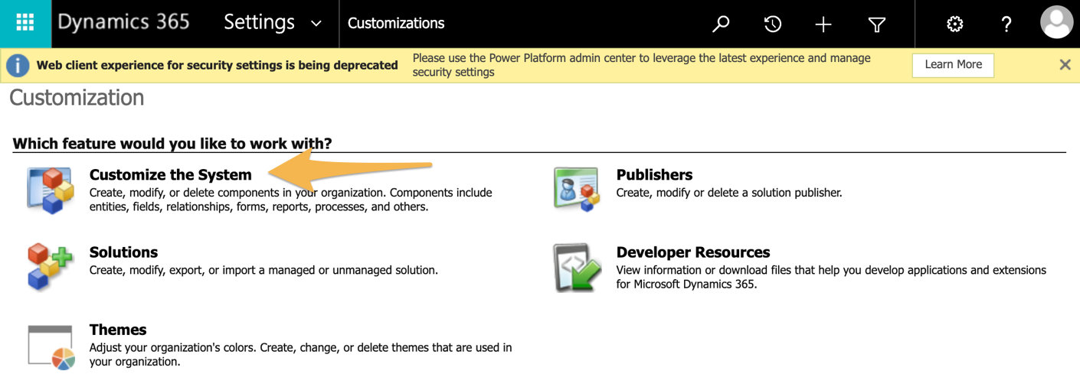Screen dimensions: 1080x387
Task: Click the plus quick create icon
Action: pos(823,24)
